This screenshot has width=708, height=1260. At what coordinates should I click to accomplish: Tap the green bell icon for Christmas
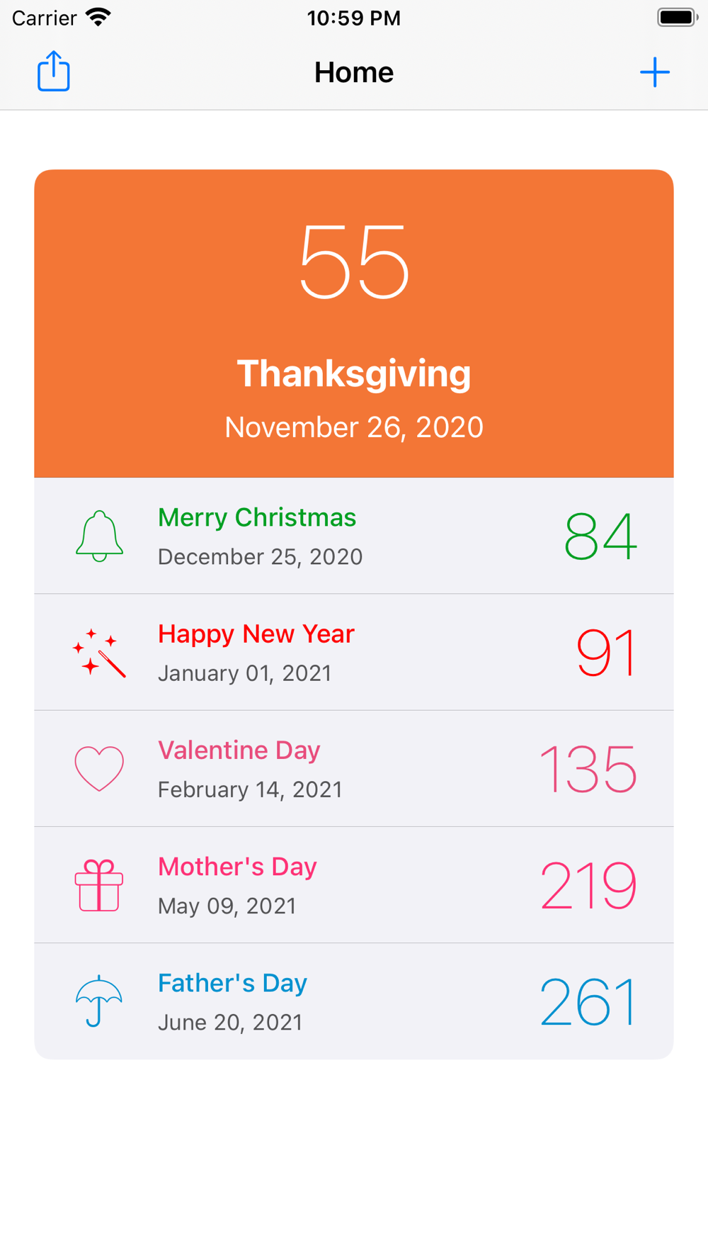pyautogui.click(x=99, y=536)
